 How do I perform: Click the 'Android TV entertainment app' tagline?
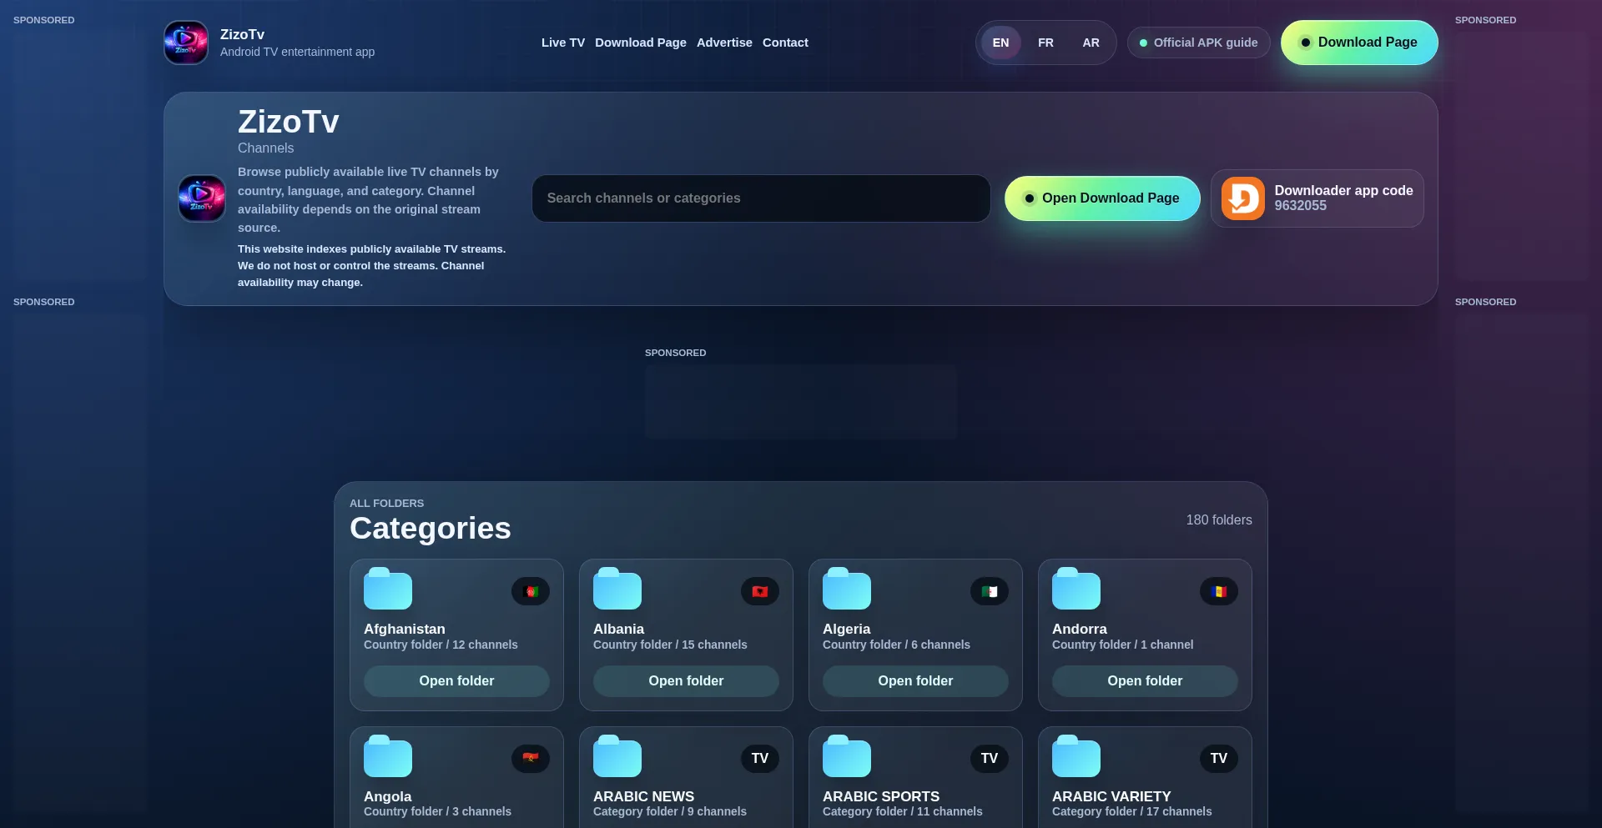pos(297,52)
